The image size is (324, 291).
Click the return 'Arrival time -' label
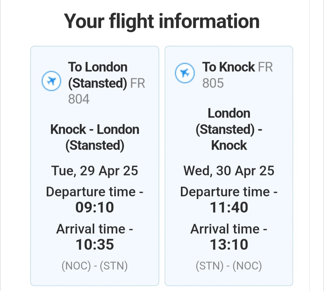pos(229,229)
